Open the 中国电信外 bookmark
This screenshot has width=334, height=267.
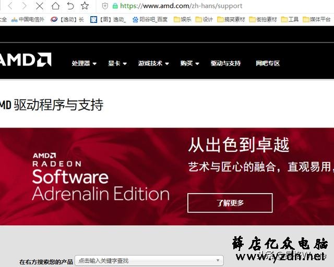[x=28, y=20]
